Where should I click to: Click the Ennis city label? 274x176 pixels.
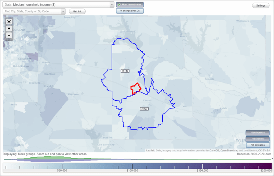tap(21, 145)
